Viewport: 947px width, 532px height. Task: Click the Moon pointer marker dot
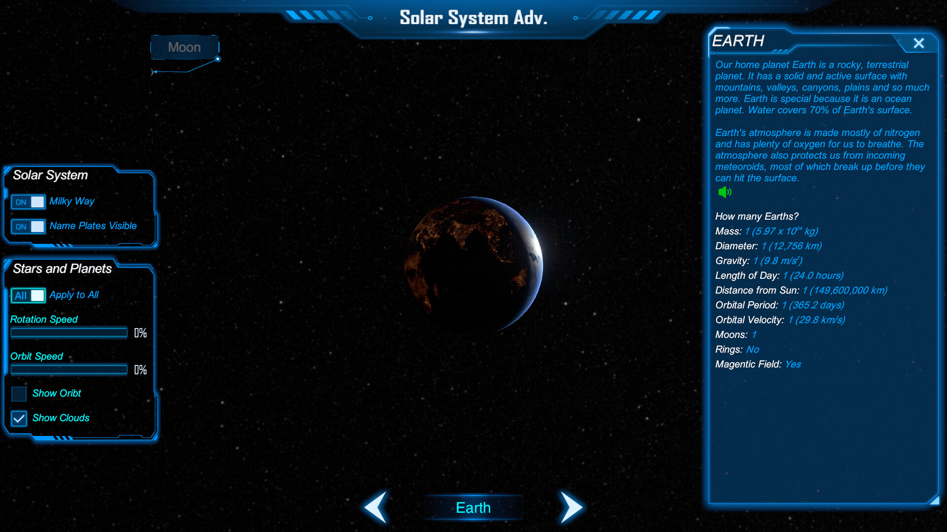(218, 59)
